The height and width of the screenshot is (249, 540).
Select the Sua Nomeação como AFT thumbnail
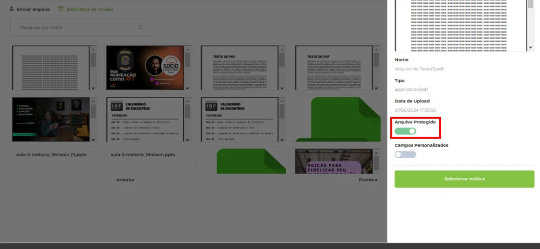point(145,68)
